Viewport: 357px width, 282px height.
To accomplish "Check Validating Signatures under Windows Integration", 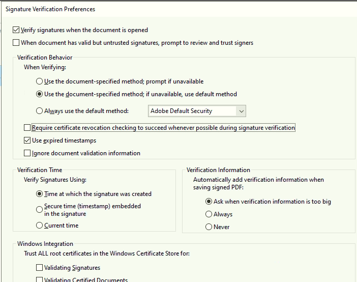I will pos(40,268).
